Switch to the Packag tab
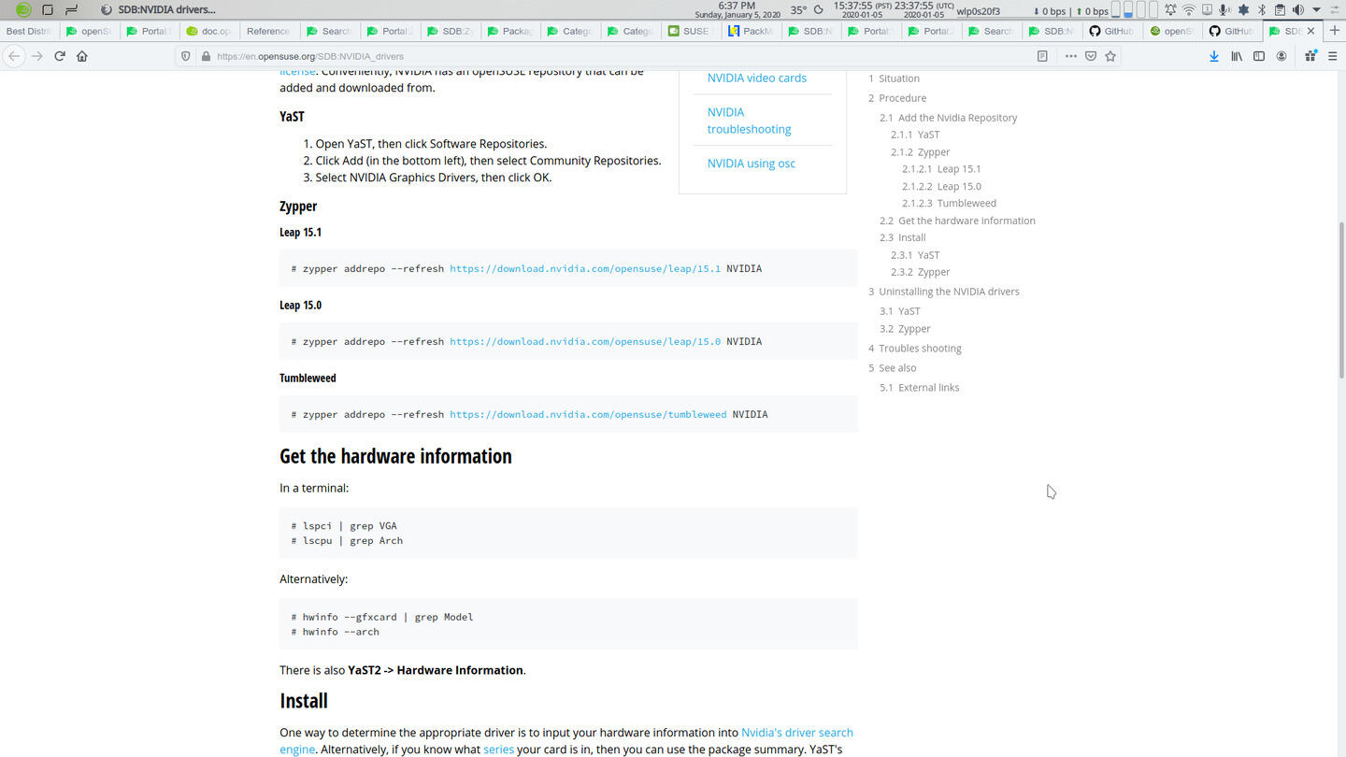 coord(510,31)
